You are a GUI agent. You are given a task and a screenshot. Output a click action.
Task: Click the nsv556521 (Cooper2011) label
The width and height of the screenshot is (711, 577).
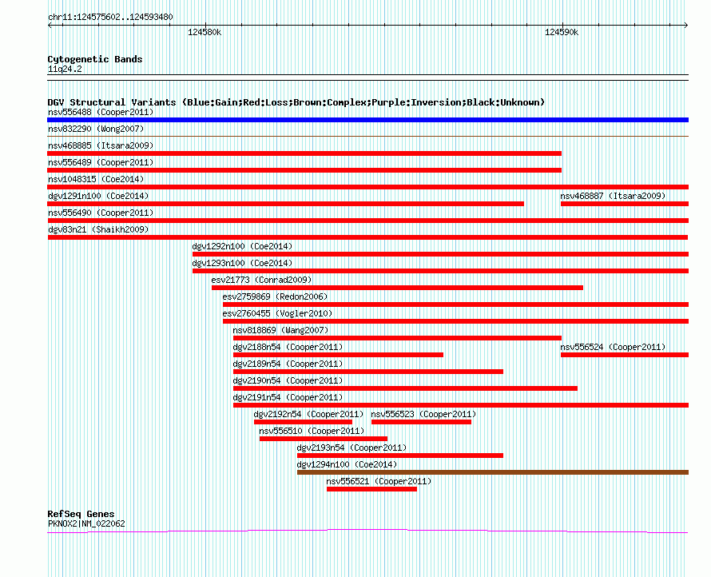click(x=379, y=481)
